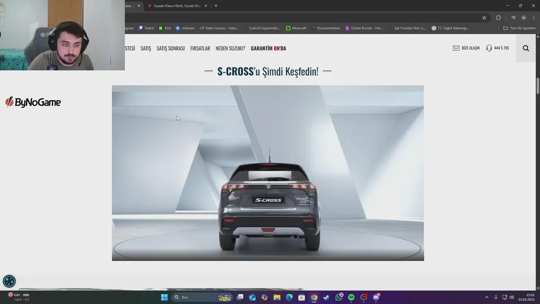Viewport: 540px width, 304px height.
Task: Open the network tray icon
Action: click(x=505, y=297)
